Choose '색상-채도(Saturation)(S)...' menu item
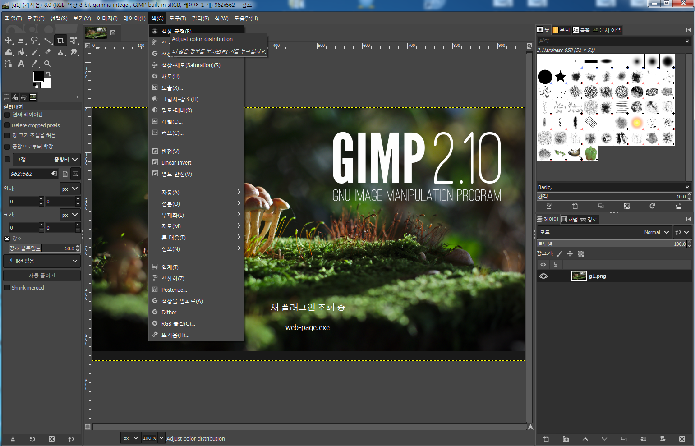This screenshot has width=695, height=446. coord(197,65)
